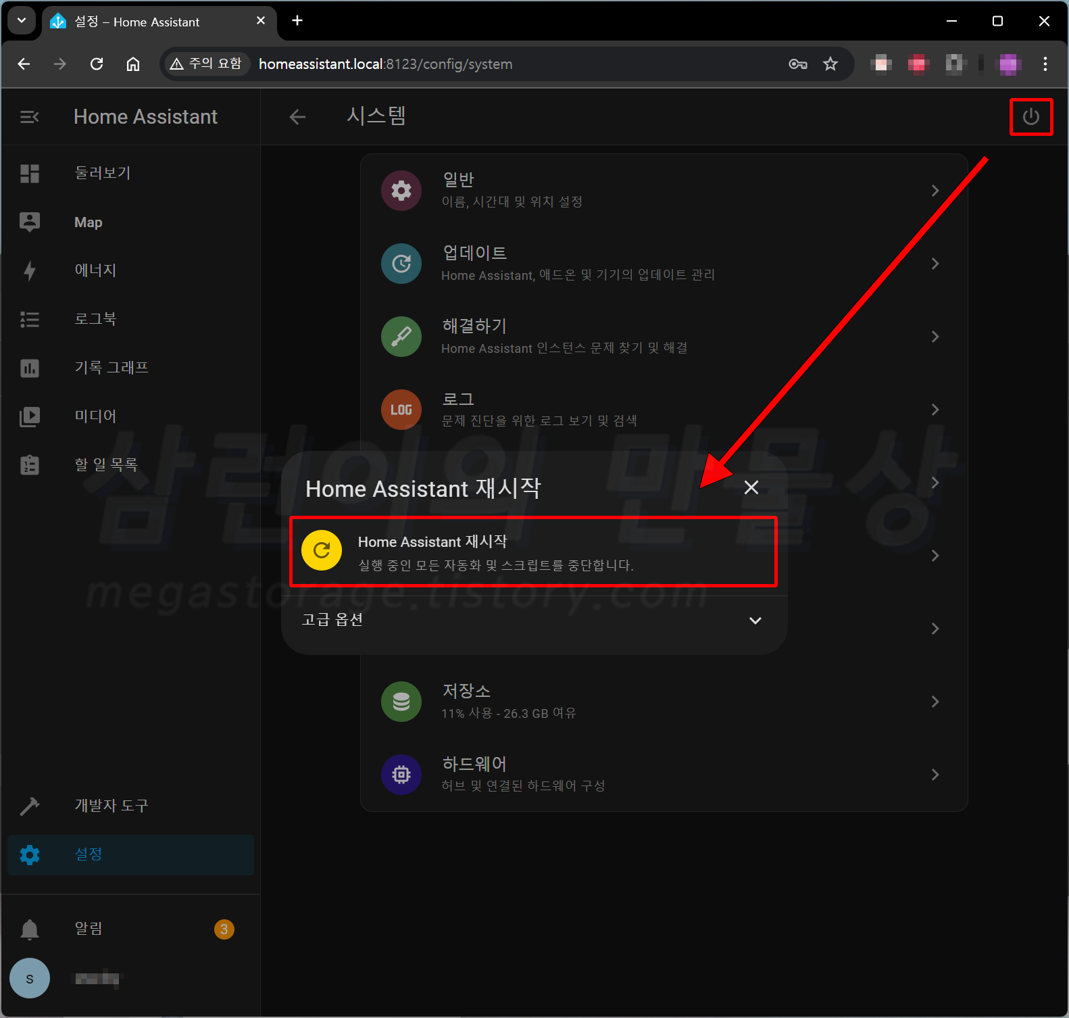The width and height of the screenshot is (1069, 1018).
Task: Click the 하드웨어 chip icon
Action: tap(401, 775)
